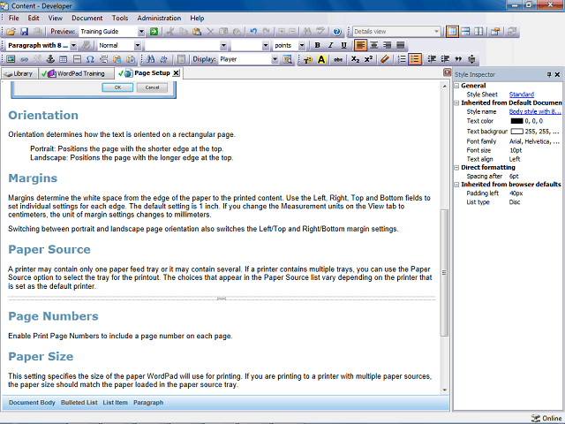Open the Administration menu

tap(159, 18)
